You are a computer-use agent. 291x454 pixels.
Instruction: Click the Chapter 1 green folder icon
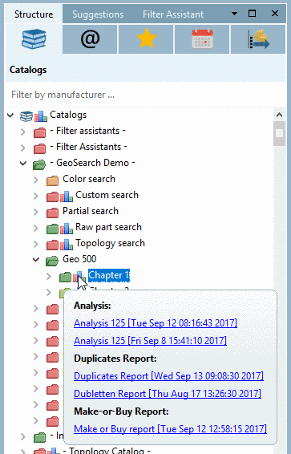tap(65, 277)
